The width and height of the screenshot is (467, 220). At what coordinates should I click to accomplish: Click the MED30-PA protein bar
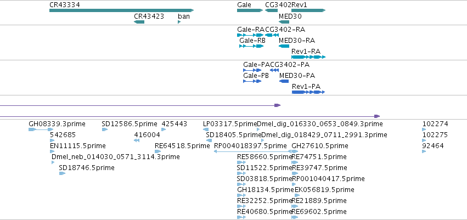[x=284, y=81]
